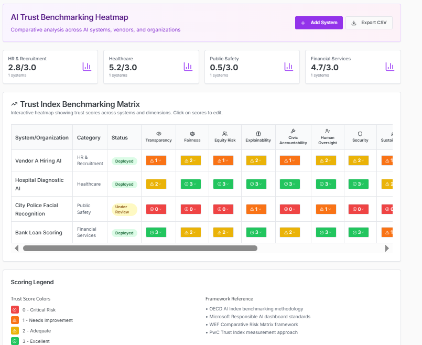
Task: Expand the Hospital Diagnostic AI Fairness score dropdown
Action: pyautogui.click(x=192, y=184)
